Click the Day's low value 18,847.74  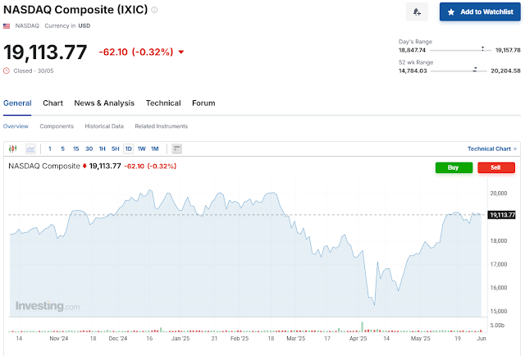[x=412, y=50]
